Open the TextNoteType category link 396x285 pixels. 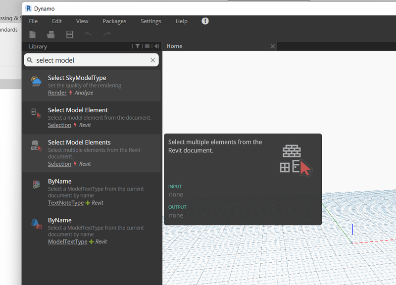[x=66, y=203]
